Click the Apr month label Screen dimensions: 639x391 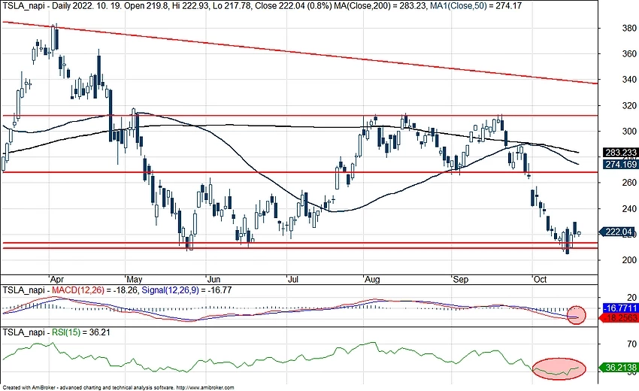pos(57,279)
